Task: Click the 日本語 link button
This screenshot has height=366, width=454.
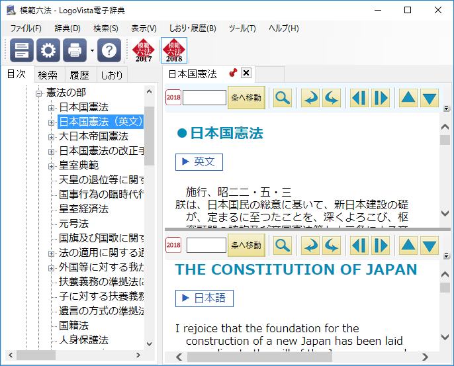Action: click(x=204, y=298)
